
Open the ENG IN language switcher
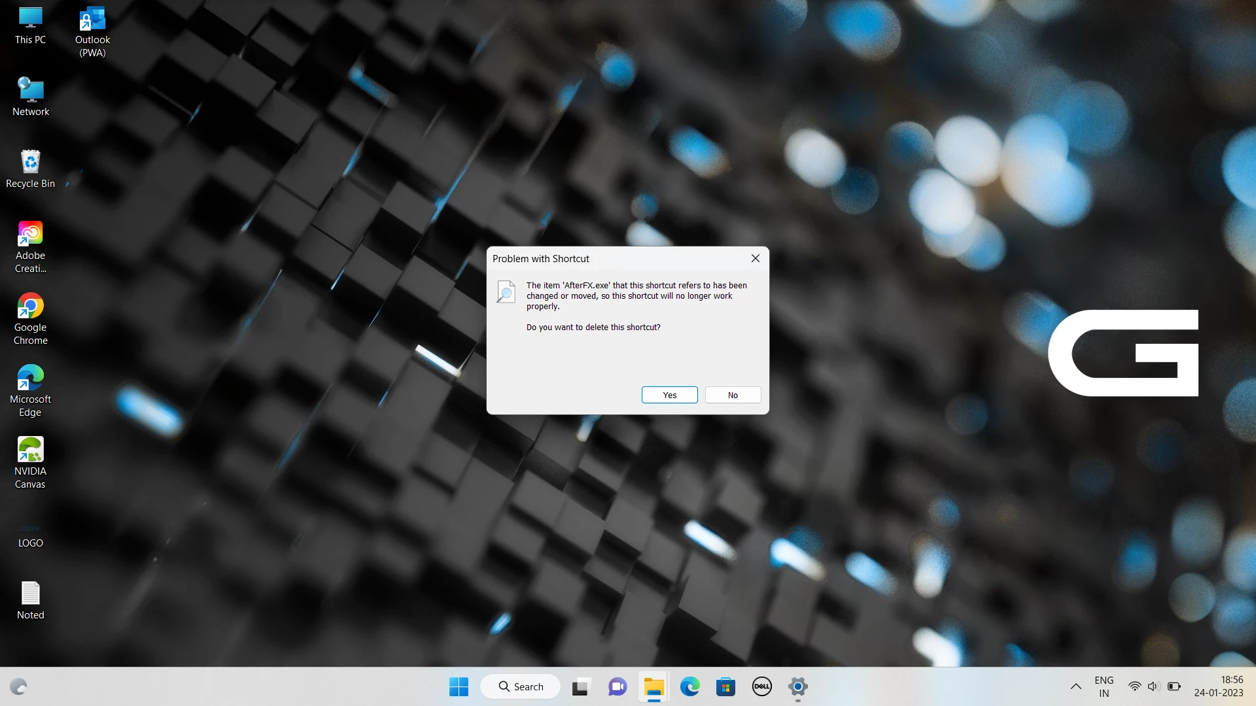click(x=1104, y=686)
